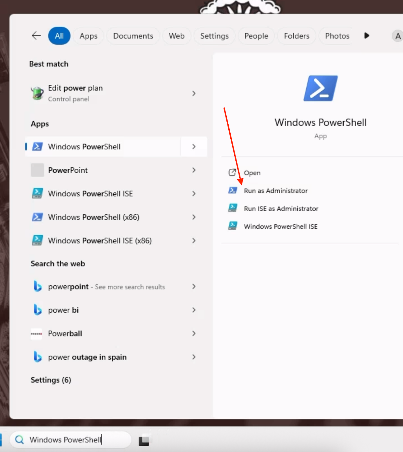This screenshot has width=403, height=452.
Task: Click Run ISE as Administrator icon
Action: pyautogui.click(x=233, y=208)
